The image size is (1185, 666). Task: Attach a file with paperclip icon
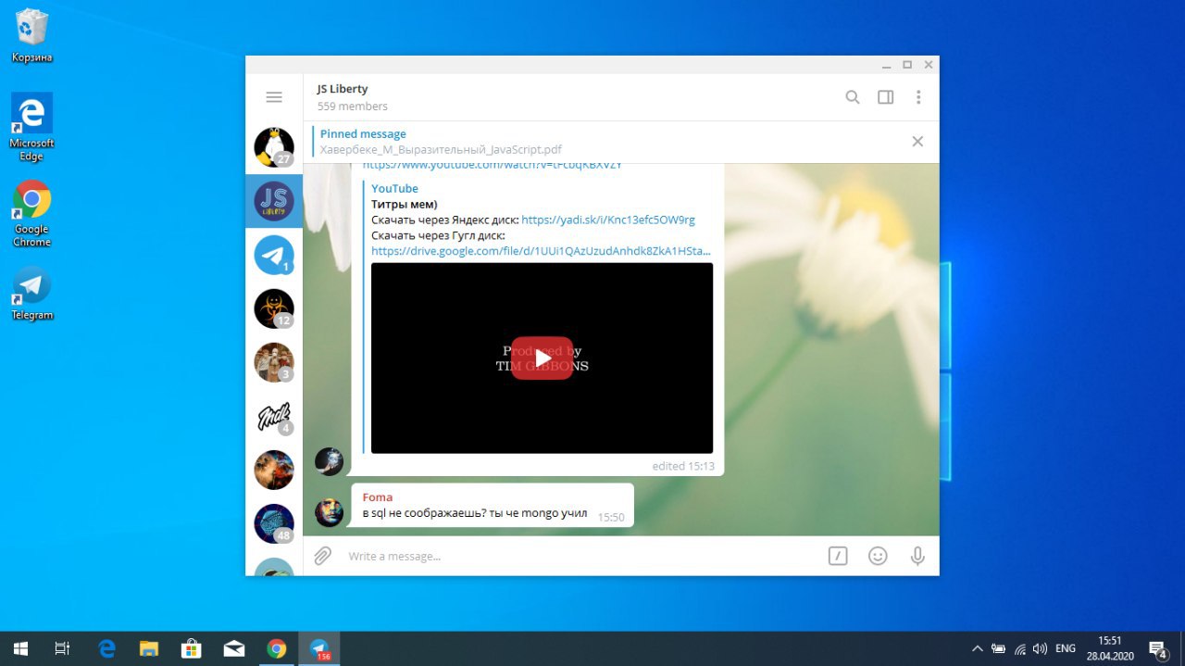pos(322,556)
